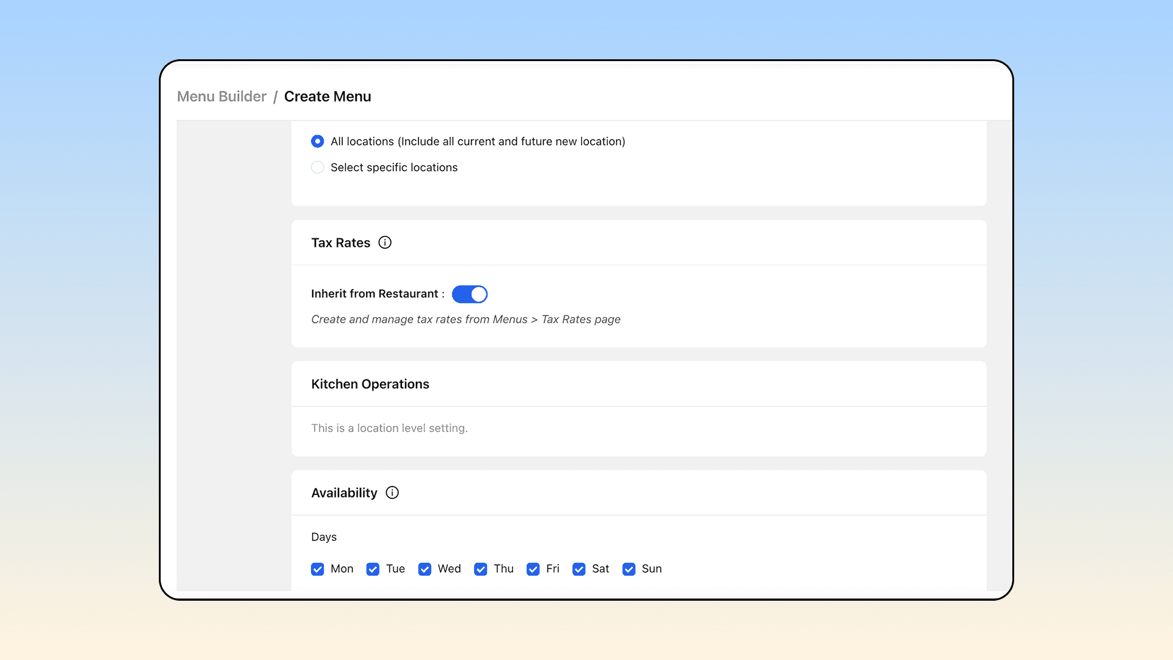The width and height of the screenshot is (1173, 660).
Task: Toggle Inherit from Restaurant switch off
Action: 469,294
